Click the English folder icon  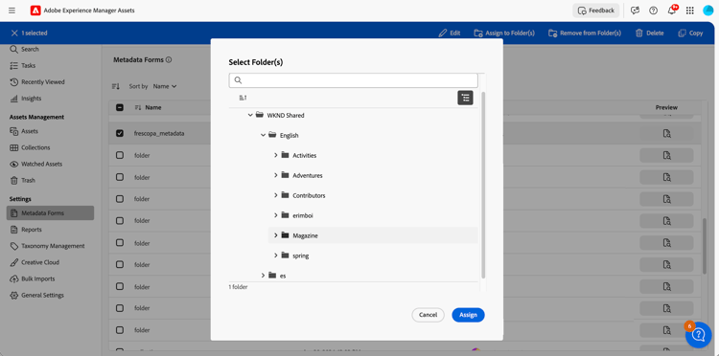[272, 135]
